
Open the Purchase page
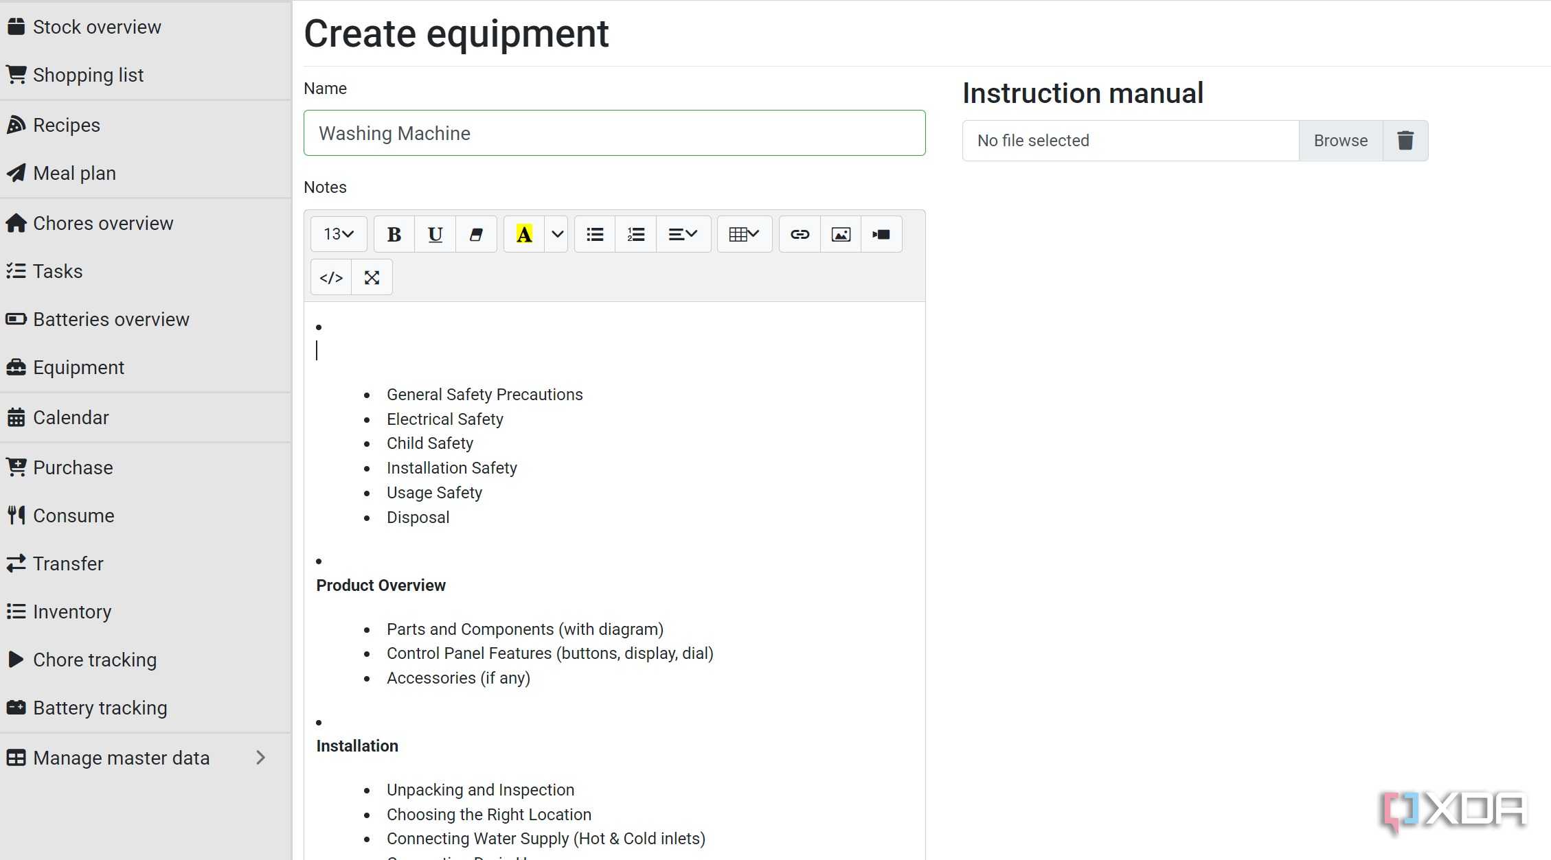[x=146, y=467]
